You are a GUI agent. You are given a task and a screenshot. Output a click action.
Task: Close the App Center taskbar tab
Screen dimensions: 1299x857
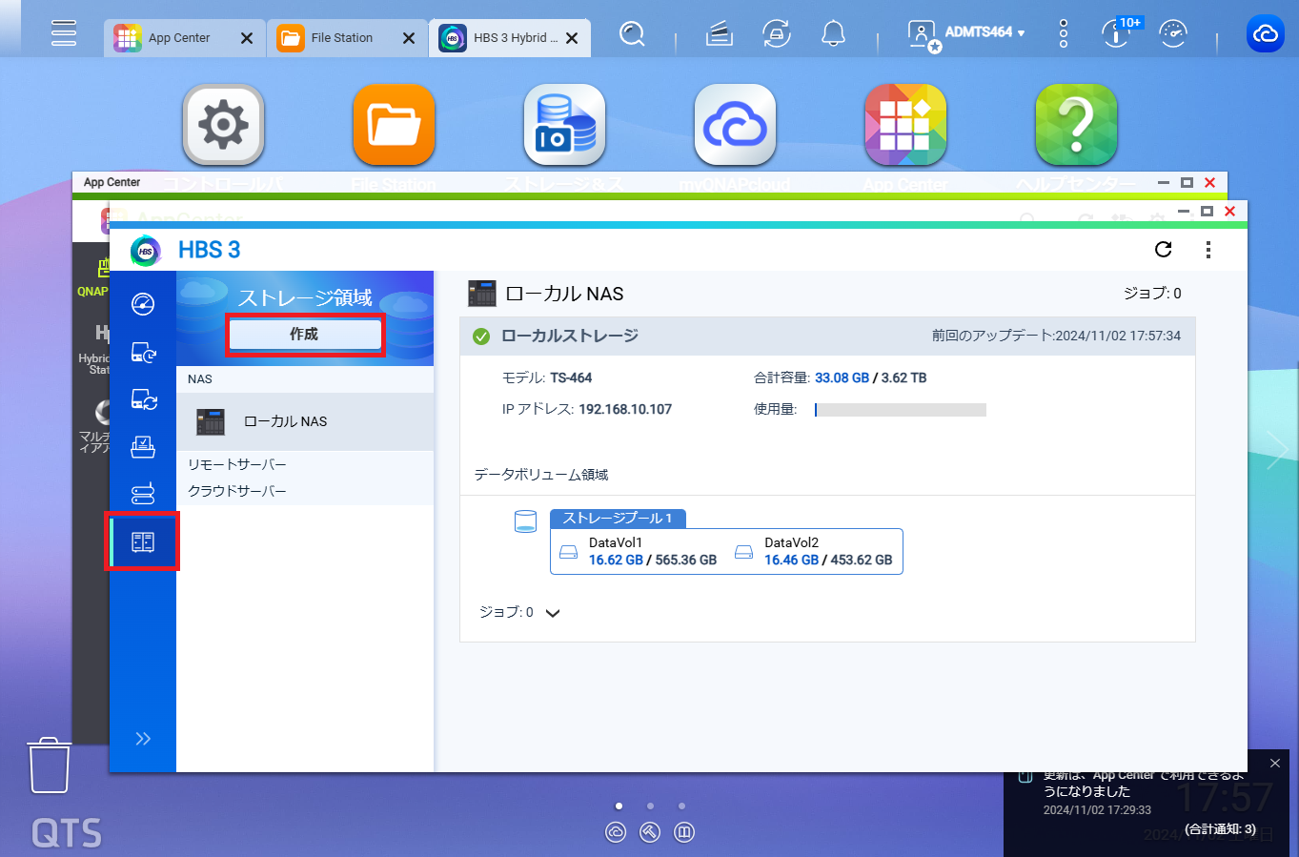246,38
